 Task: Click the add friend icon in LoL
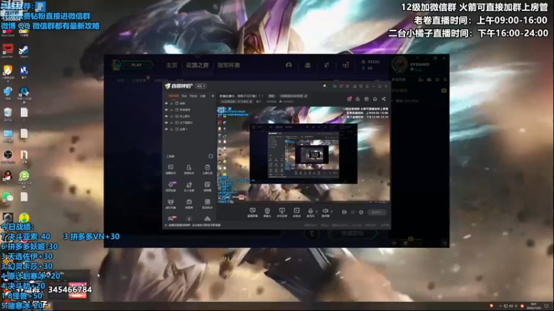[421, 80]
